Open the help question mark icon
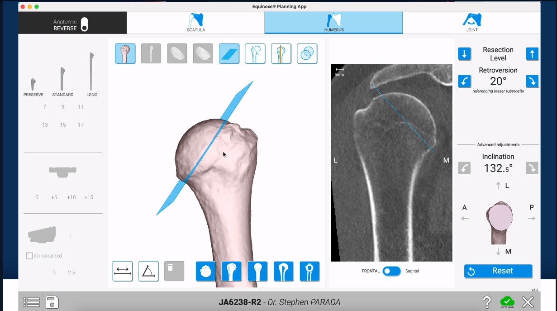Viewport: 557px width, 311px height. pos(487,302)
